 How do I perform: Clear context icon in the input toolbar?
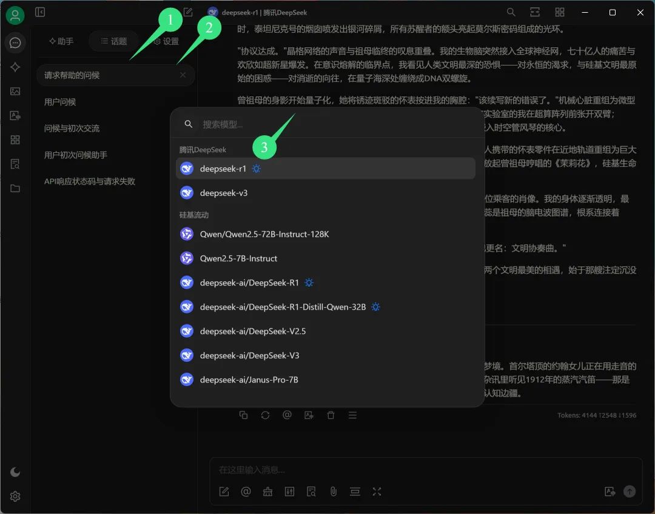point(355,492)
